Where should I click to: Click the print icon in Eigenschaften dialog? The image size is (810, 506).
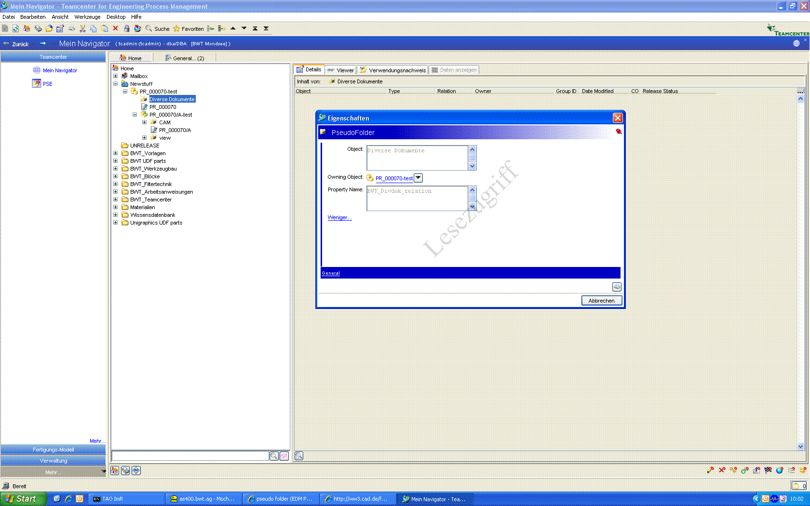point(617,287)
